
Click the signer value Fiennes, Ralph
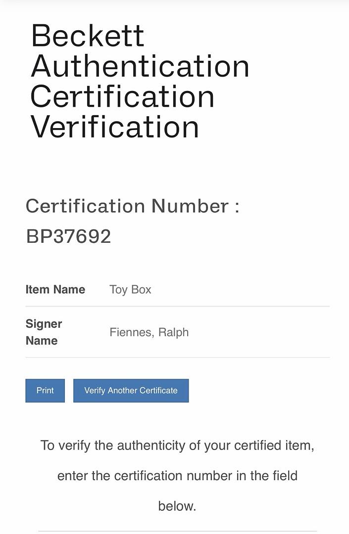tap(149, 332)
